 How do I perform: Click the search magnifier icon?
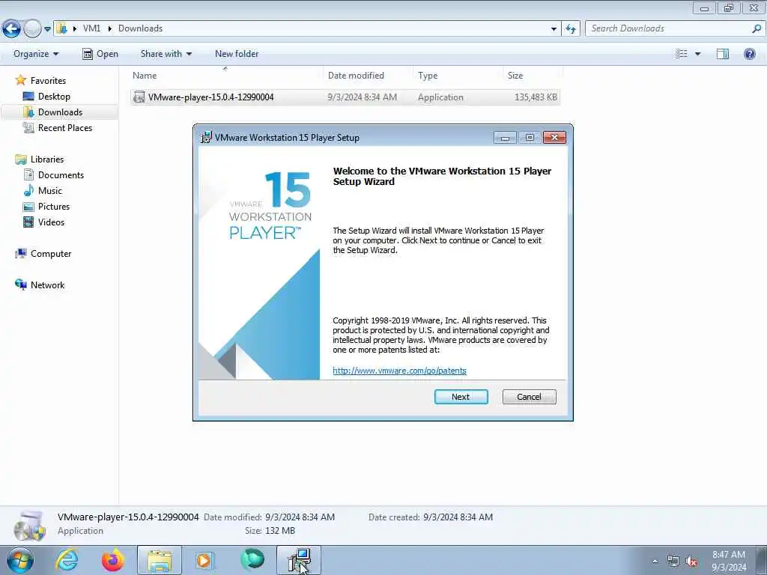click(757, 28)
